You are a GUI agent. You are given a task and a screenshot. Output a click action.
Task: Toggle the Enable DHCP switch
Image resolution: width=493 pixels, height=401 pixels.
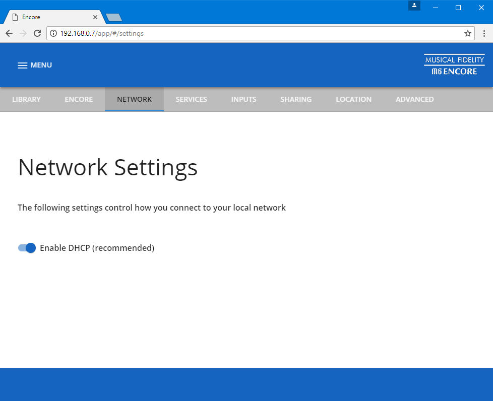point(27,248)
